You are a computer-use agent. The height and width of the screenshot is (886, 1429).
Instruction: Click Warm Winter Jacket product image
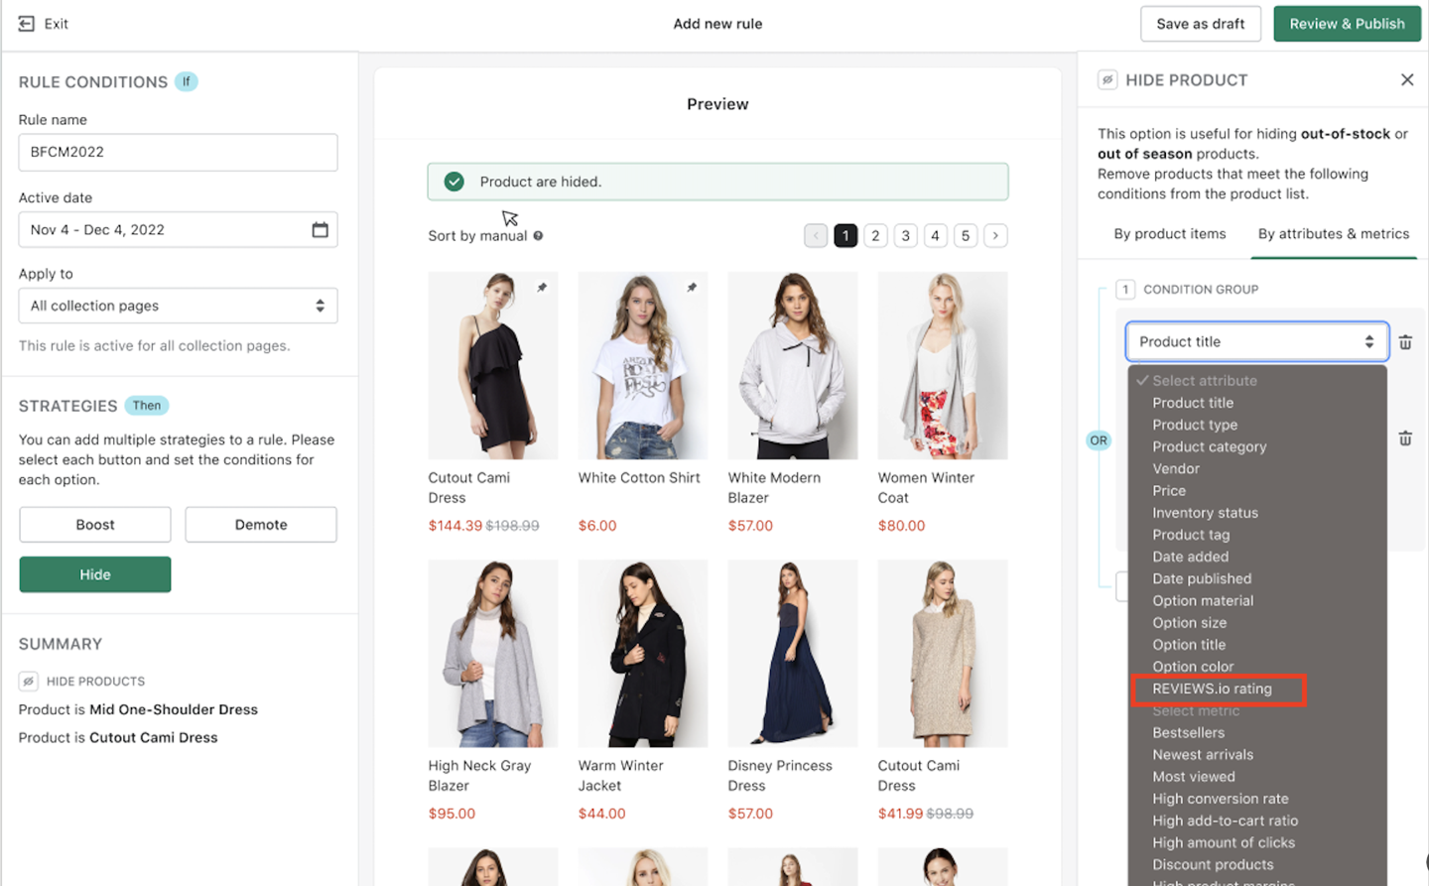643,653
